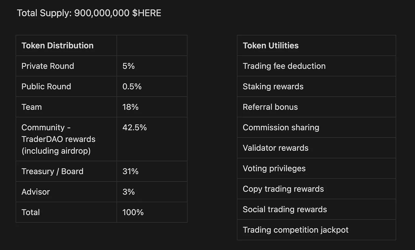Select the Staking rewards row
415x250 pixels.
pyautogui.click(x=316, y=86)
